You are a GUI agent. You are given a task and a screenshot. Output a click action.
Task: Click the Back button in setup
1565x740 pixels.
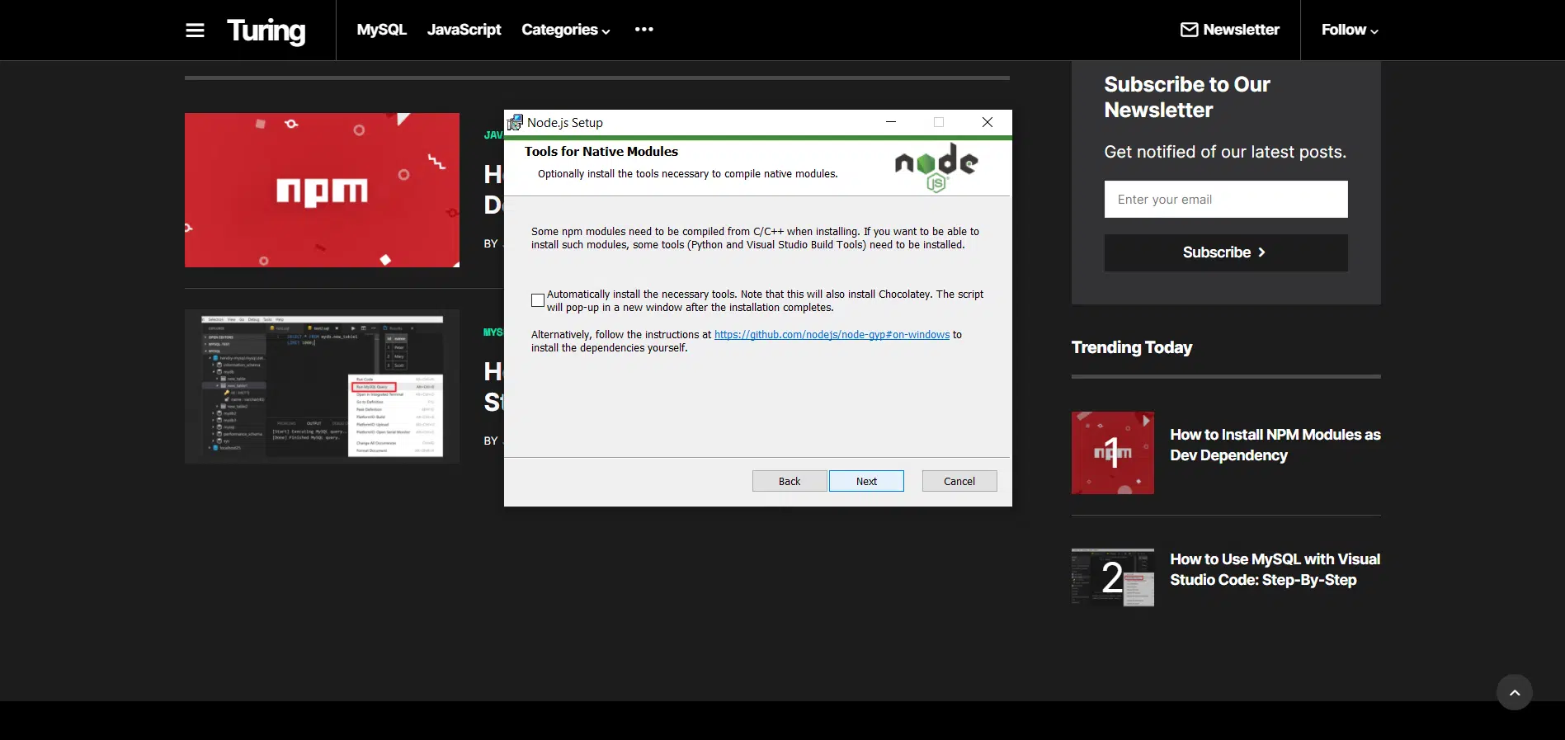click(x=790, y=481)
